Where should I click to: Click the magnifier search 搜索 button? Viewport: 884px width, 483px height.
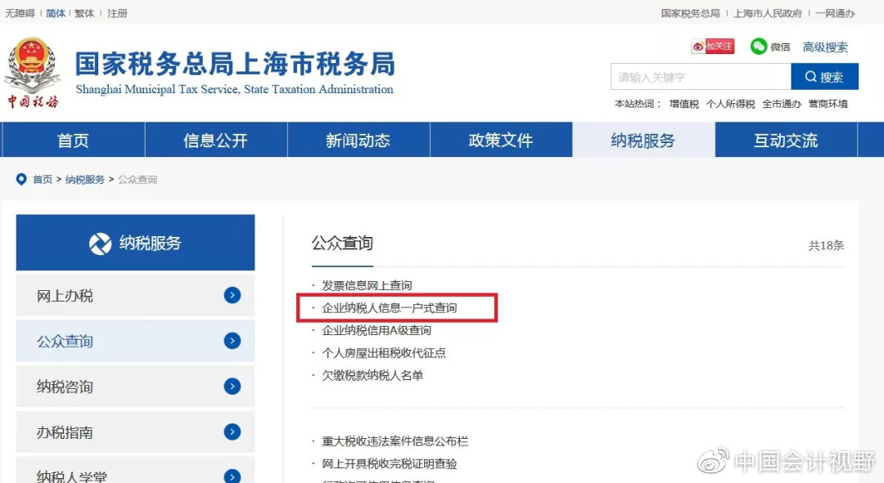pos(824,76)
